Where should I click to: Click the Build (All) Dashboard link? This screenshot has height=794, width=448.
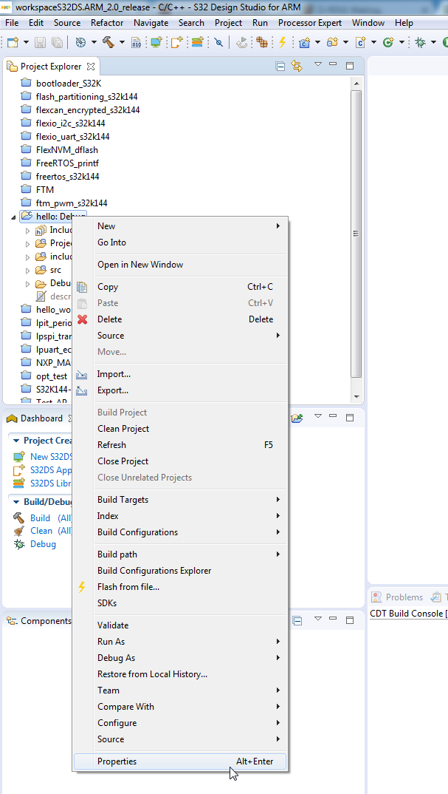[51, 518]
